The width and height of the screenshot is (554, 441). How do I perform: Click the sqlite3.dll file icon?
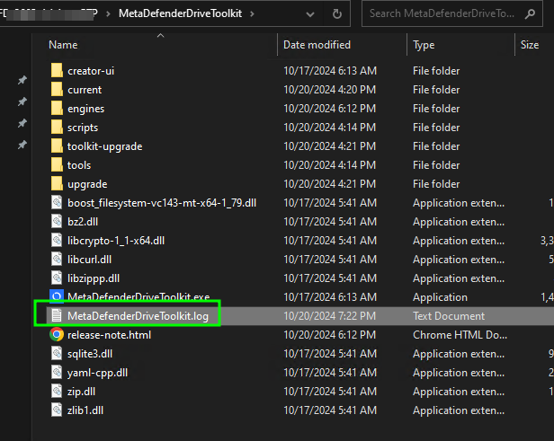57,354
